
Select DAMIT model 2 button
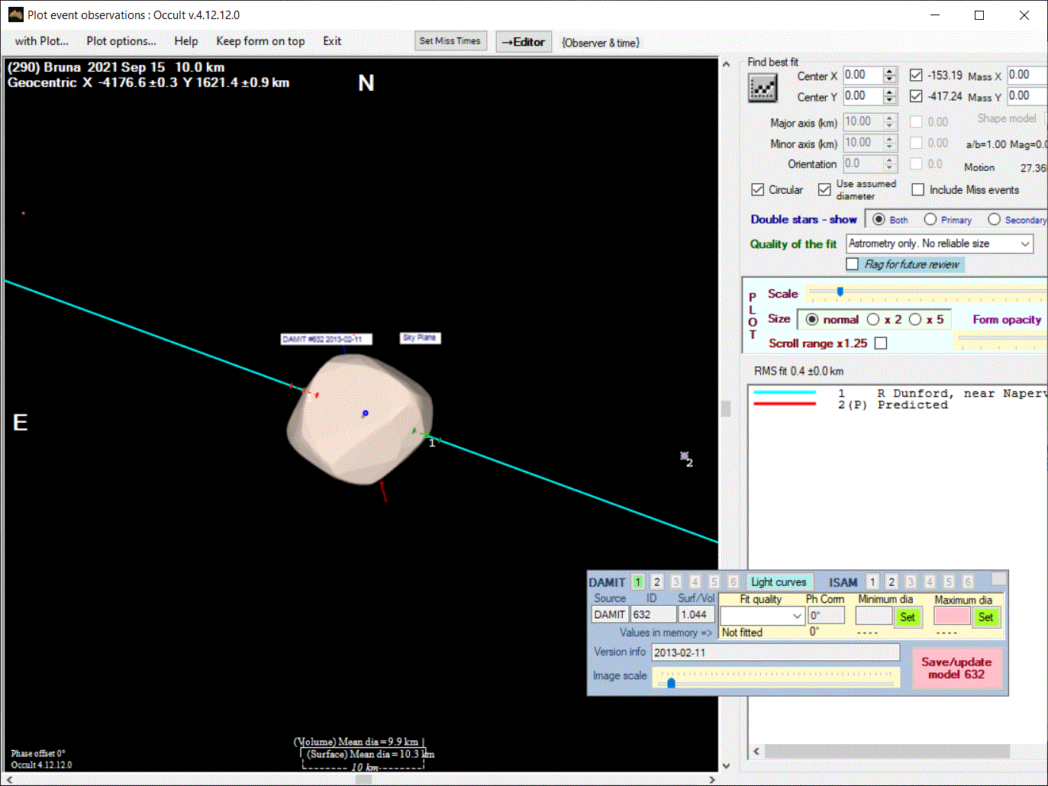click(657, 581)
